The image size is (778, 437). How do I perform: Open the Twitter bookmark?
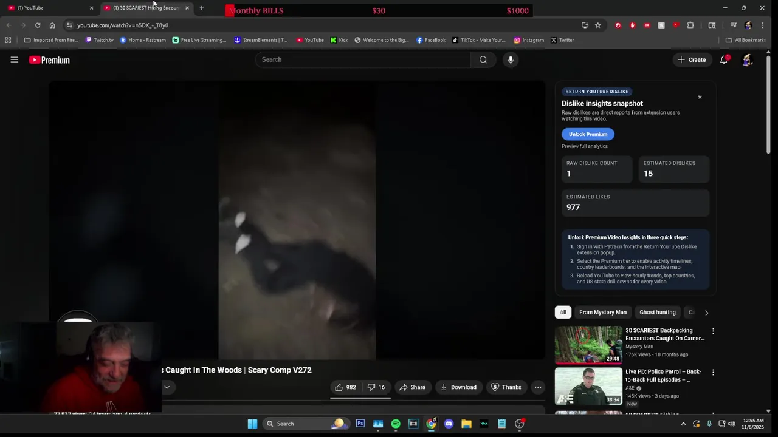coord(562,40)
